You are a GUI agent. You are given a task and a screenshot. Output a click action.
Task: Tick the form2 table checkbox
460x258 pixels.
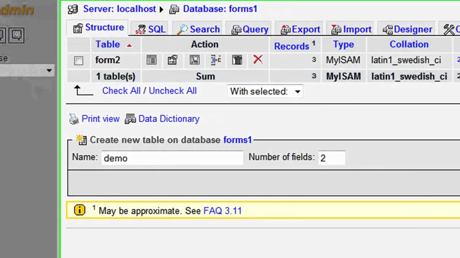79,61
